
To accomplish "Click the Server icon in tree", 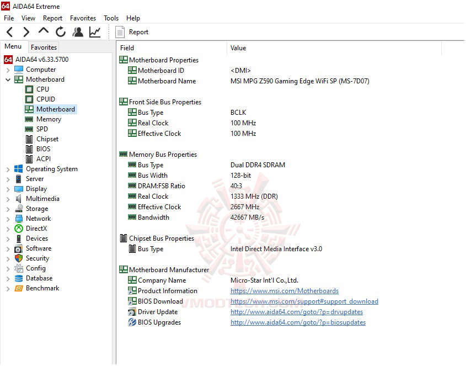I will tap(19, 179).
